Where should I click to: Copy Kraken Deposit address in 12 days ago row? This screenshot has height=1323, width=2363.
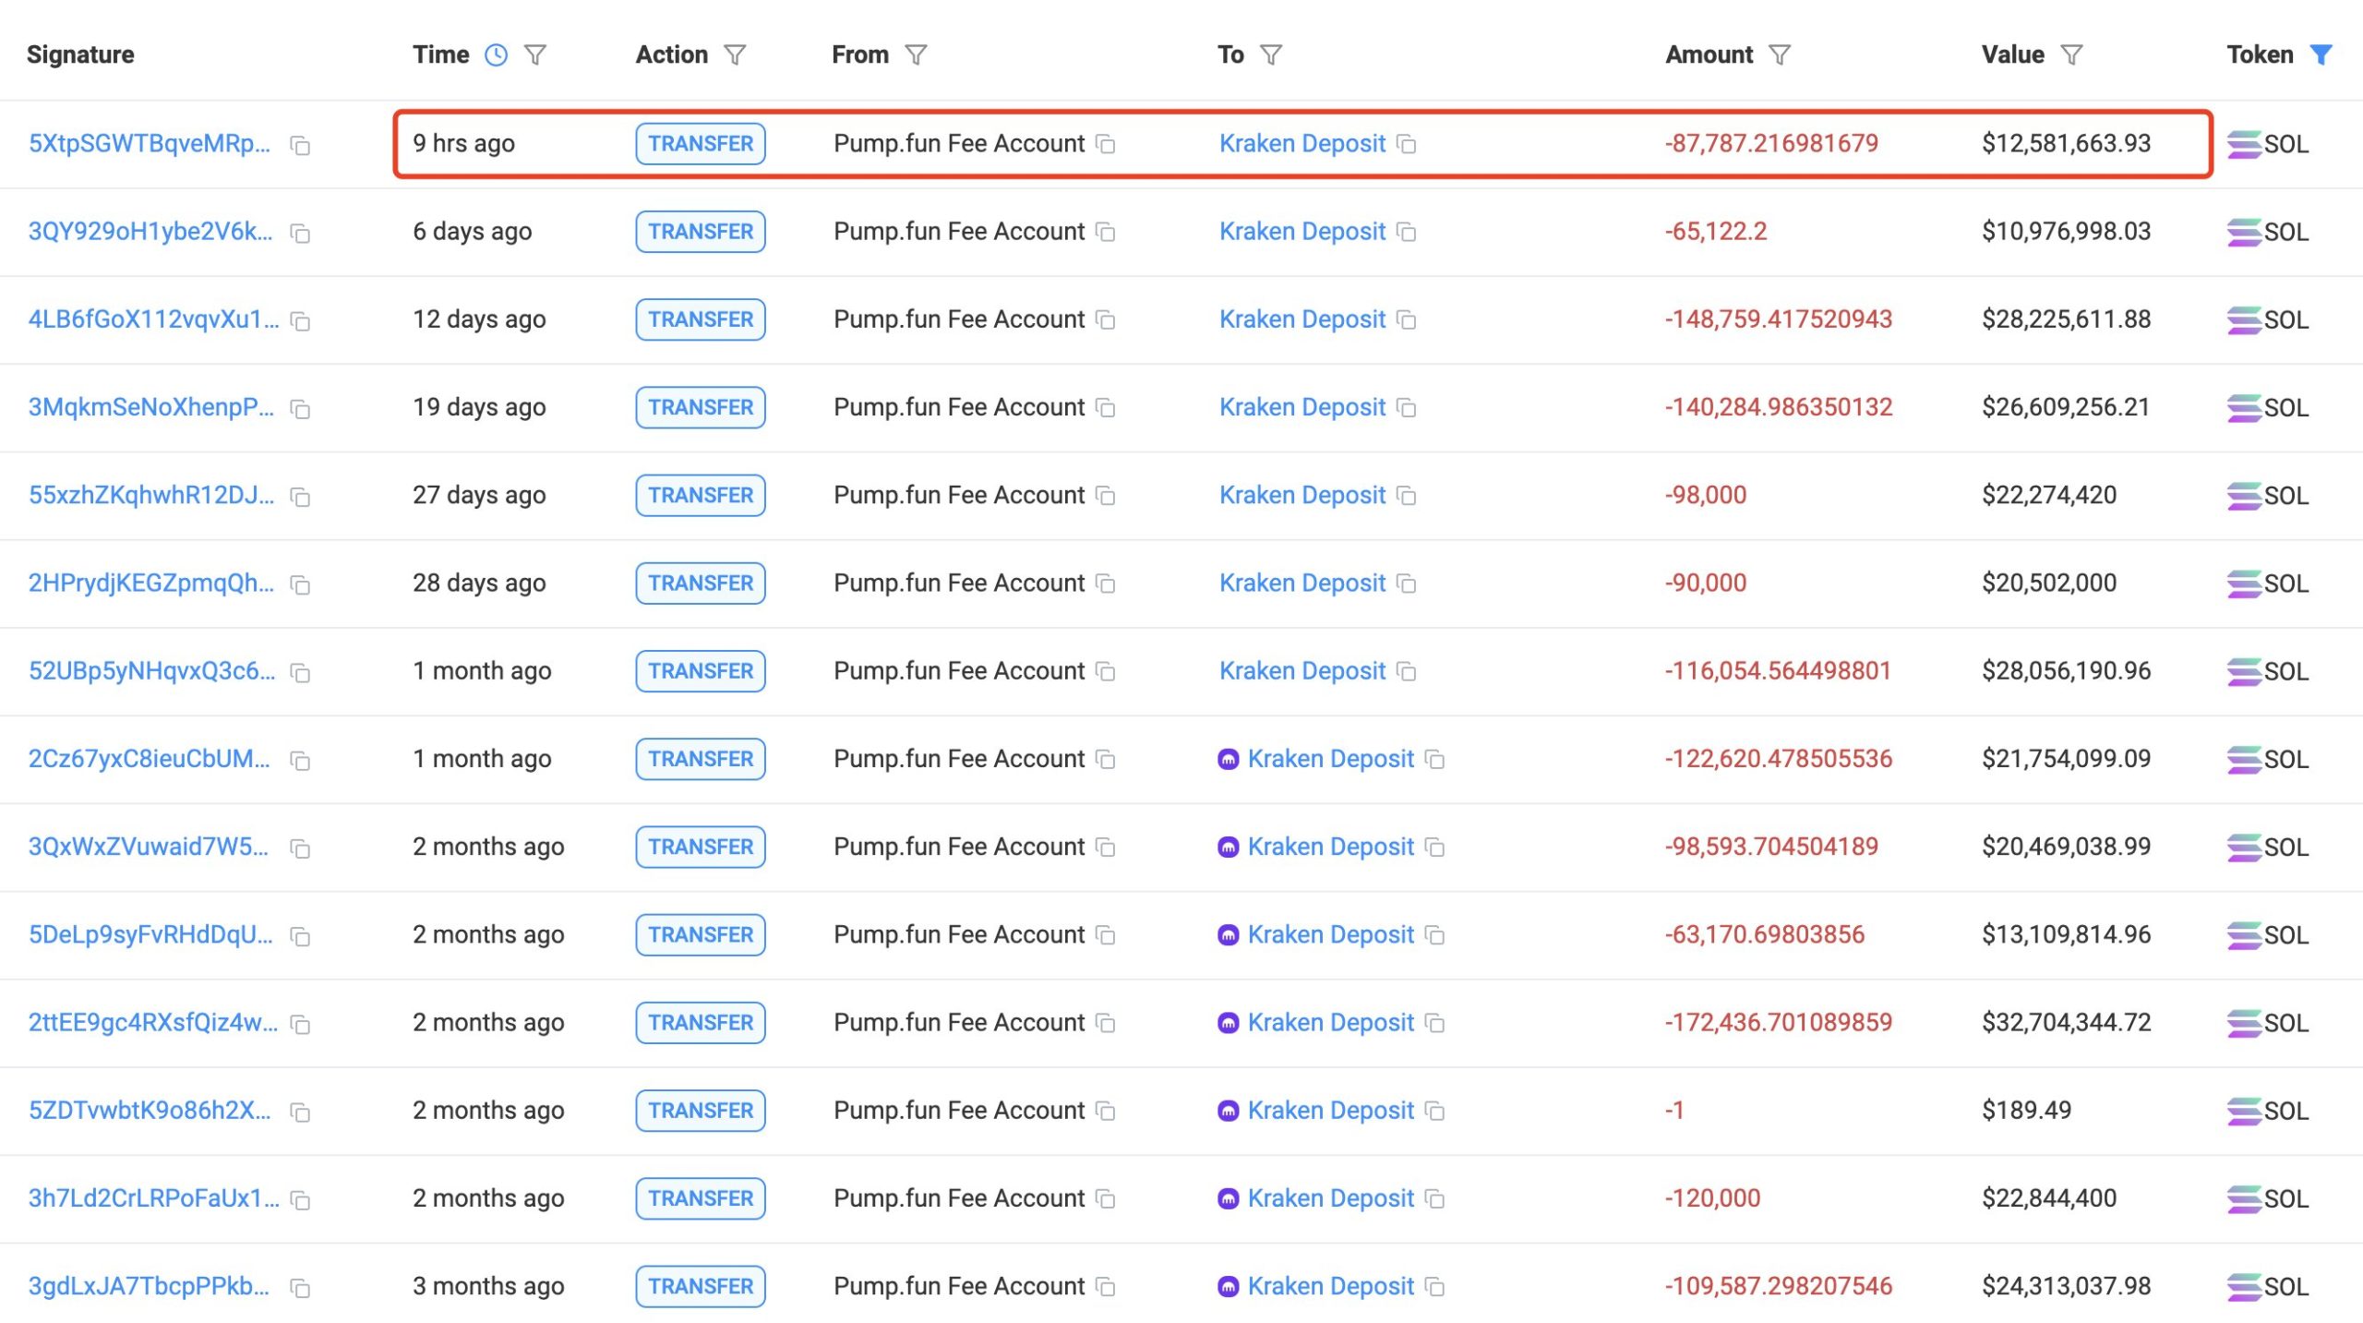pyautogui.click(x=1407, y=320)
